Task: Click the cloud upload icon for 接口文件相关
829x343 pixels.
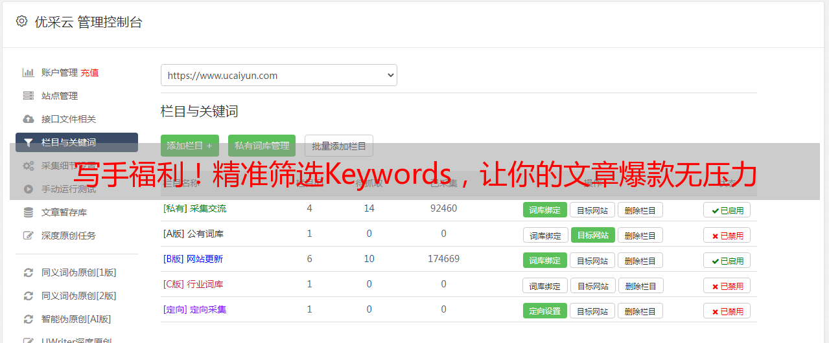Action: click(28, 119)
